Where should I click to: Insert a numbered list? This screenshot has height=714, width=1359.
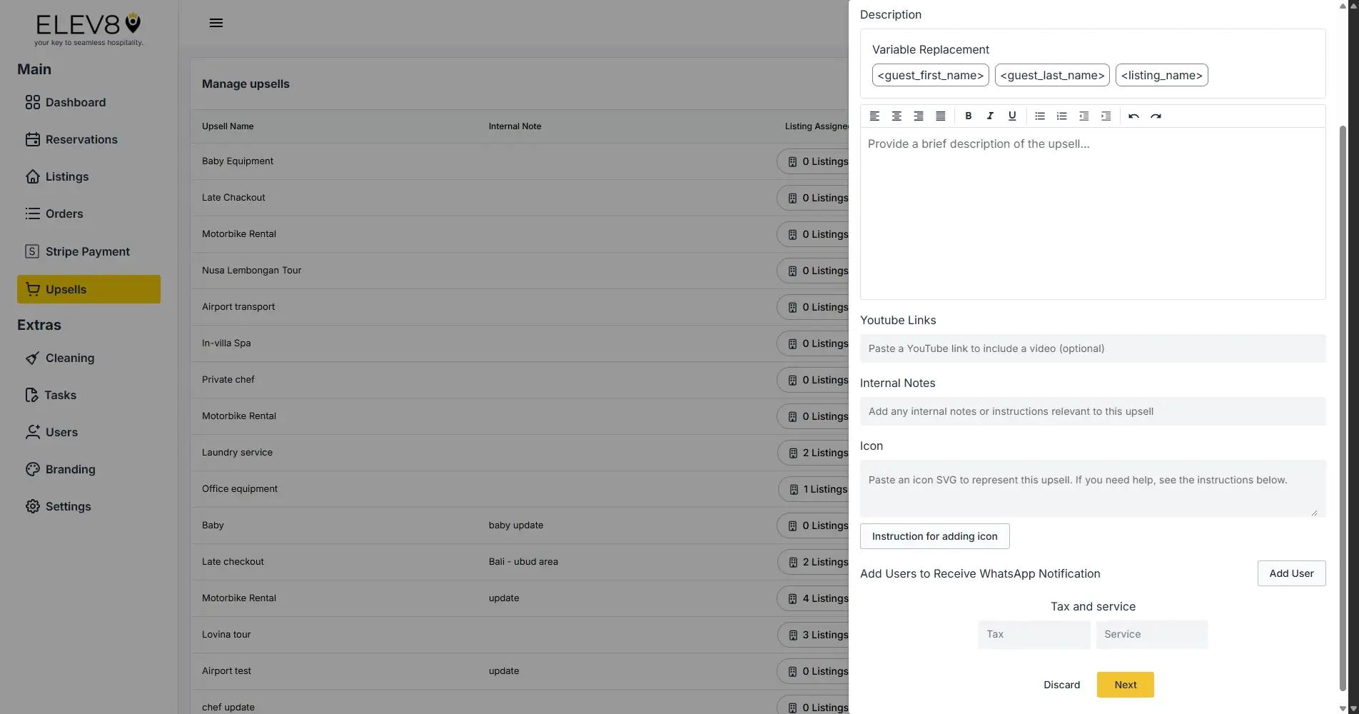pos(1061,116)
